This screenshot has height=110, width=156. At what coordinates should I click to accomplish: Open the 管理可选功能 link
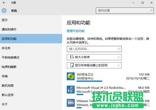tap(76, 31)
